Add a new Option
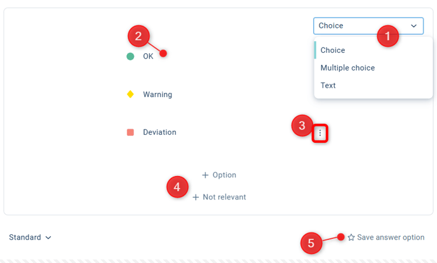 coord(219,175)
